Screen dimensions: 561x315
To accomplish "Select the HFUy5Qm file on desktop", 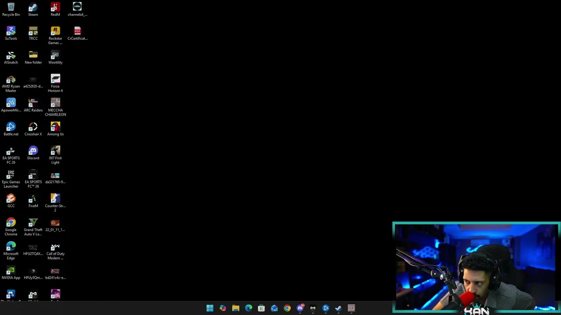I will coord(33,273).
